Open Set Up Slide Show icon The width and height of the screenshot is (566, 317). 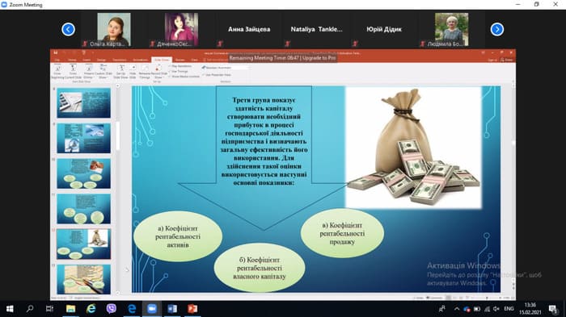(x=121, y=71)
